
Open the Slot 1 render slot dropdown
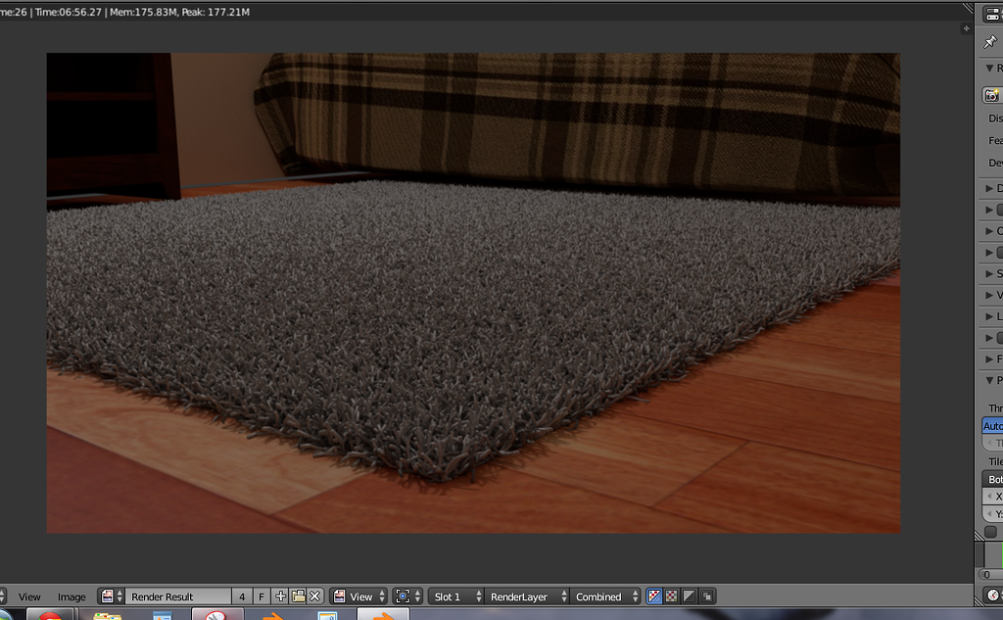click(456, 596)
